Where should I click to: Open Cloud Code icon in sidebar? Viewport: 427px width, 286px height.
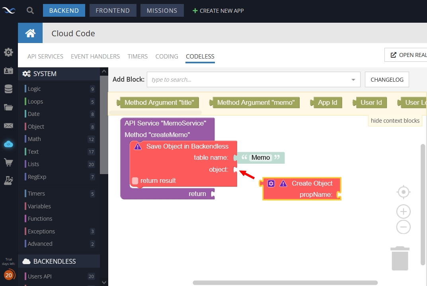(8, 144)
